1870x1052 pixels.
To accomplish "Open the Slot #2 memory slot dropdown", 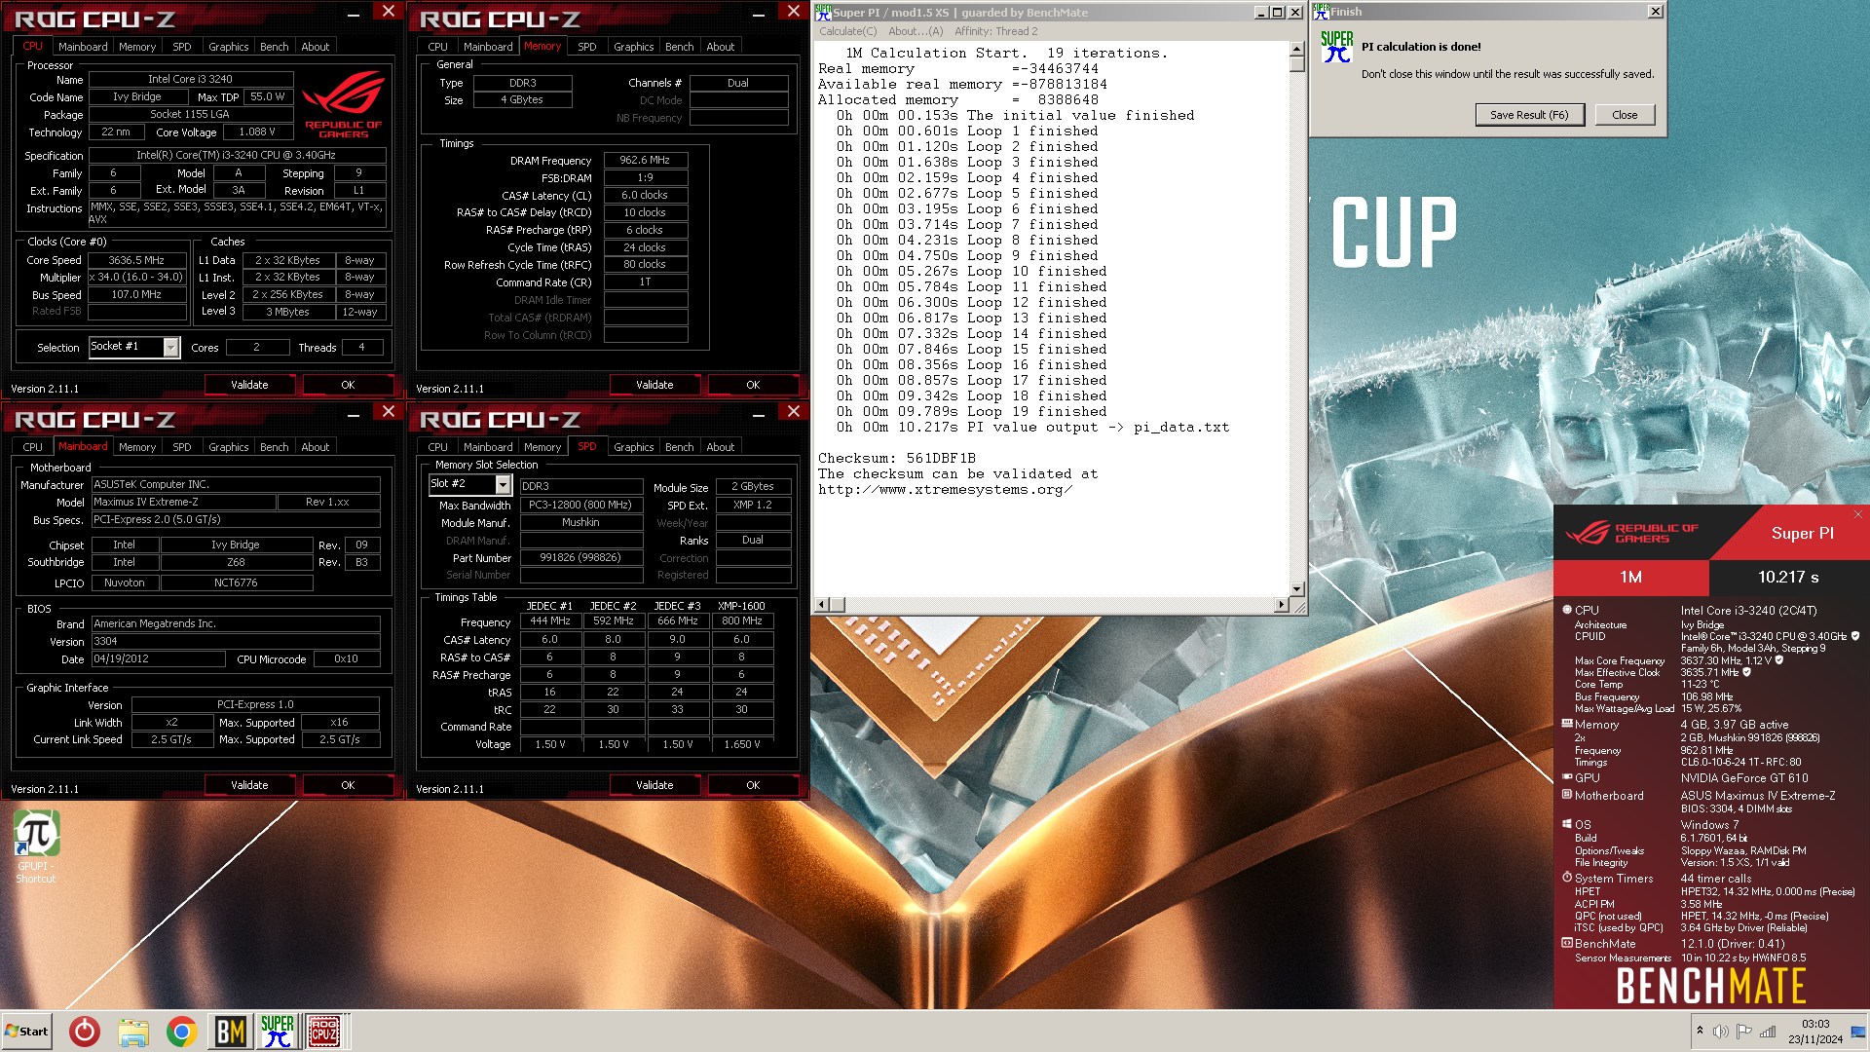I will [503, 485].
